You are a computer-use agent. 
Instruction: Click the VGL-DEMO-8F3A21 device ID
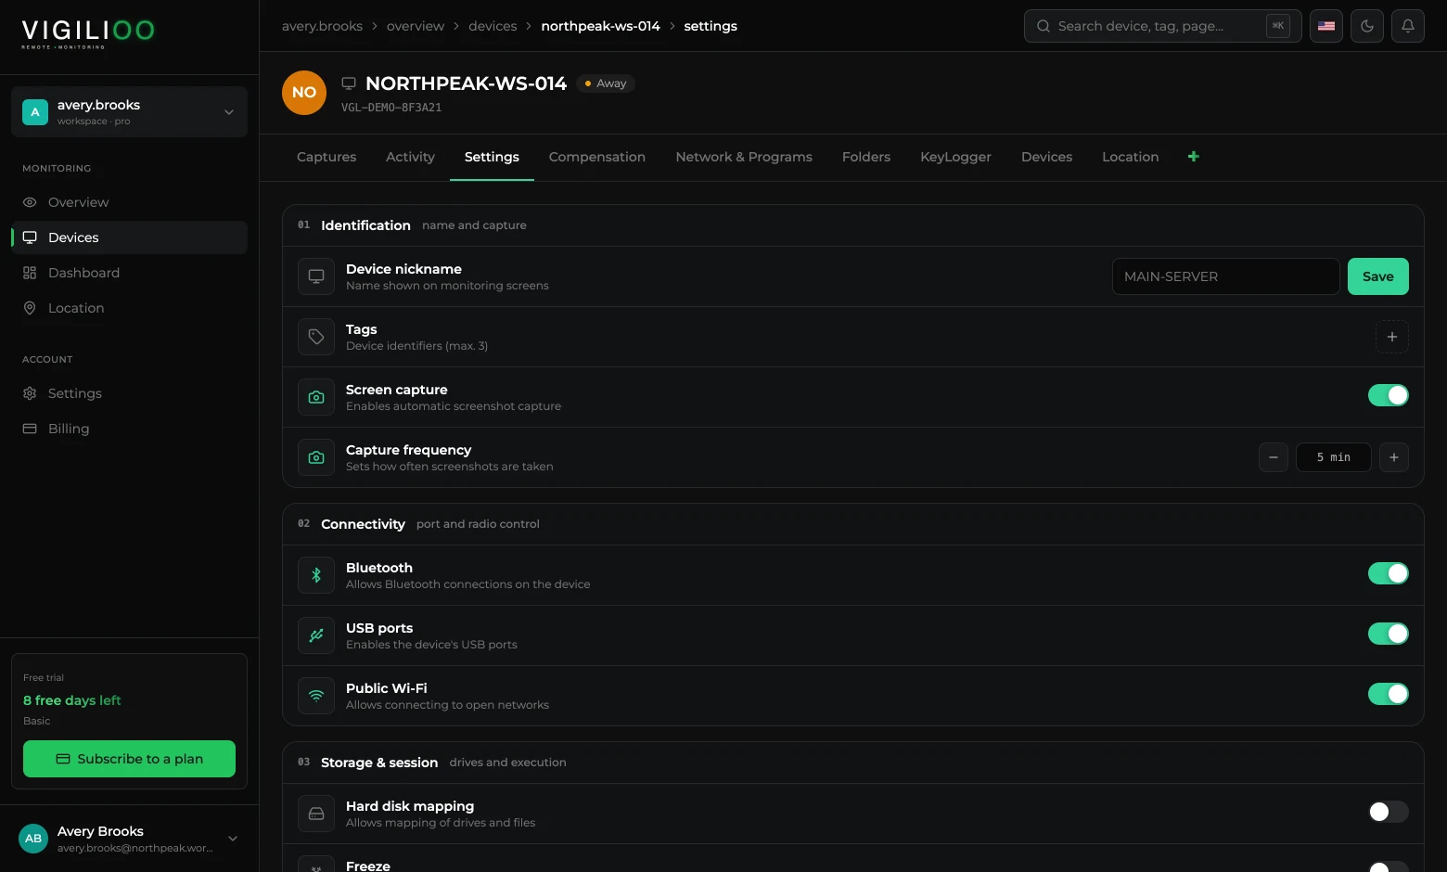(391, 108)
